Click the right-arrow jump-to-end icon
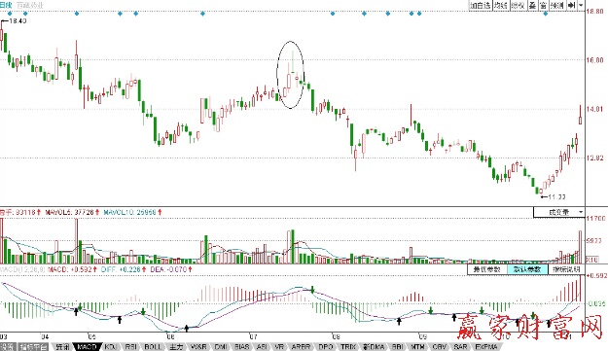 tap(572, 6)
